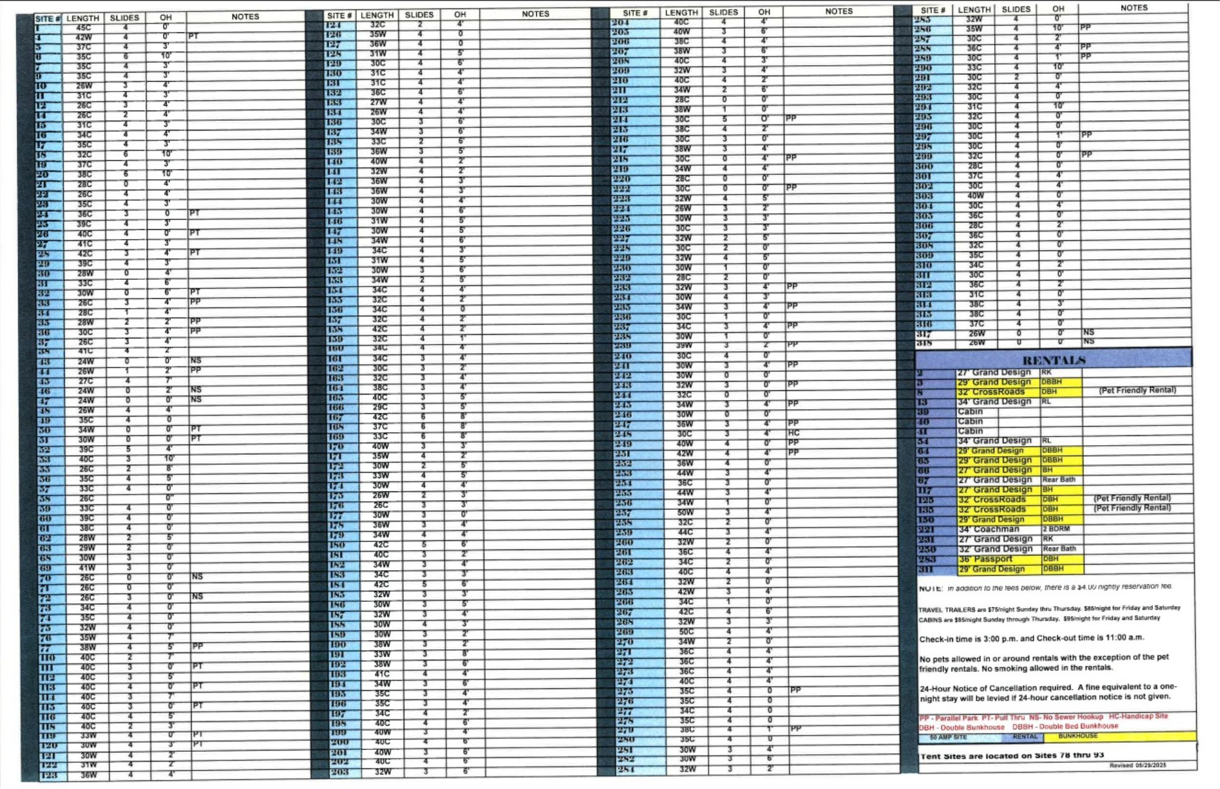This screenshot has height=789, width=1220.
Task: Click length "44W" in site 253 row
Action: point(686,473)
